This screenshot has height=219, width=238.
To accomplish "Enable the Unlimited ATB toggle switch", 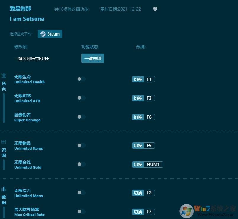I will (x=81, y=98).
